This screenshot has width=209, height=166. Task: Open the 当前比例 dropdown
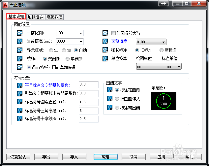[81, 33]
